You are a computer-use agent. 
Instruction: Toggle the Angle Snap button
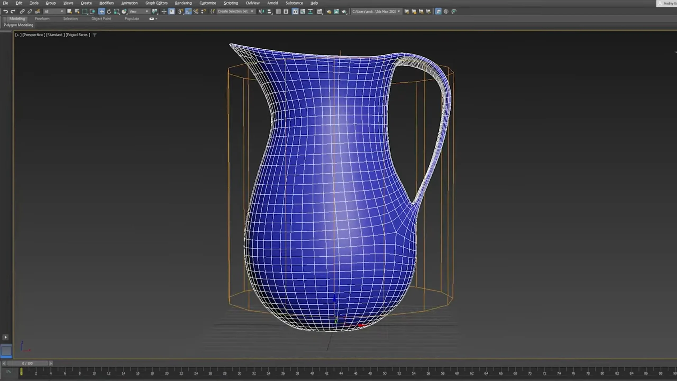click(188, 11)
